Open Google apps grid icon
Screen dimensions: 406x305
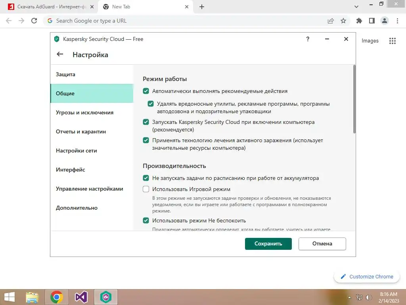tap(393, 41)
